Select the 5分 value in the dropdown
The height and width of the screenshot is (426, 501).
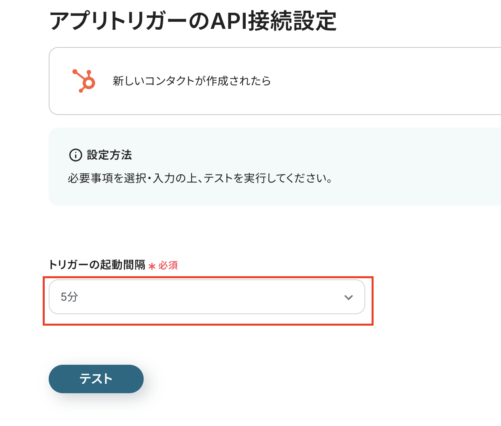(x=69, y=297)
